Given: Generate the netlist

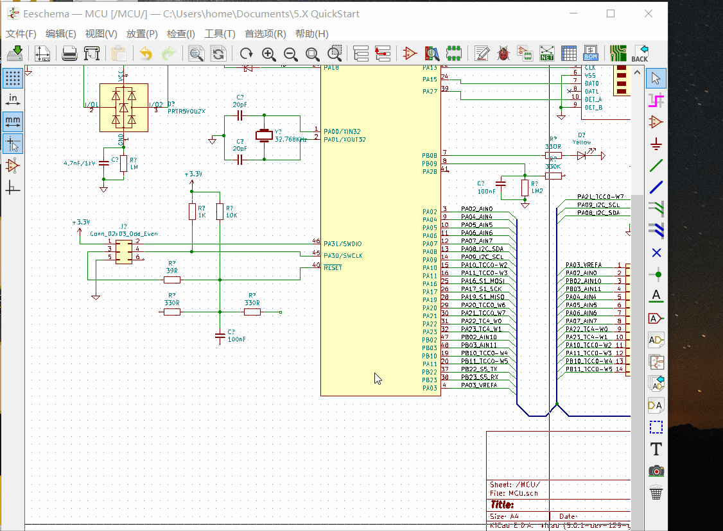Looking at the screenshot, I should tap(547, 53).
